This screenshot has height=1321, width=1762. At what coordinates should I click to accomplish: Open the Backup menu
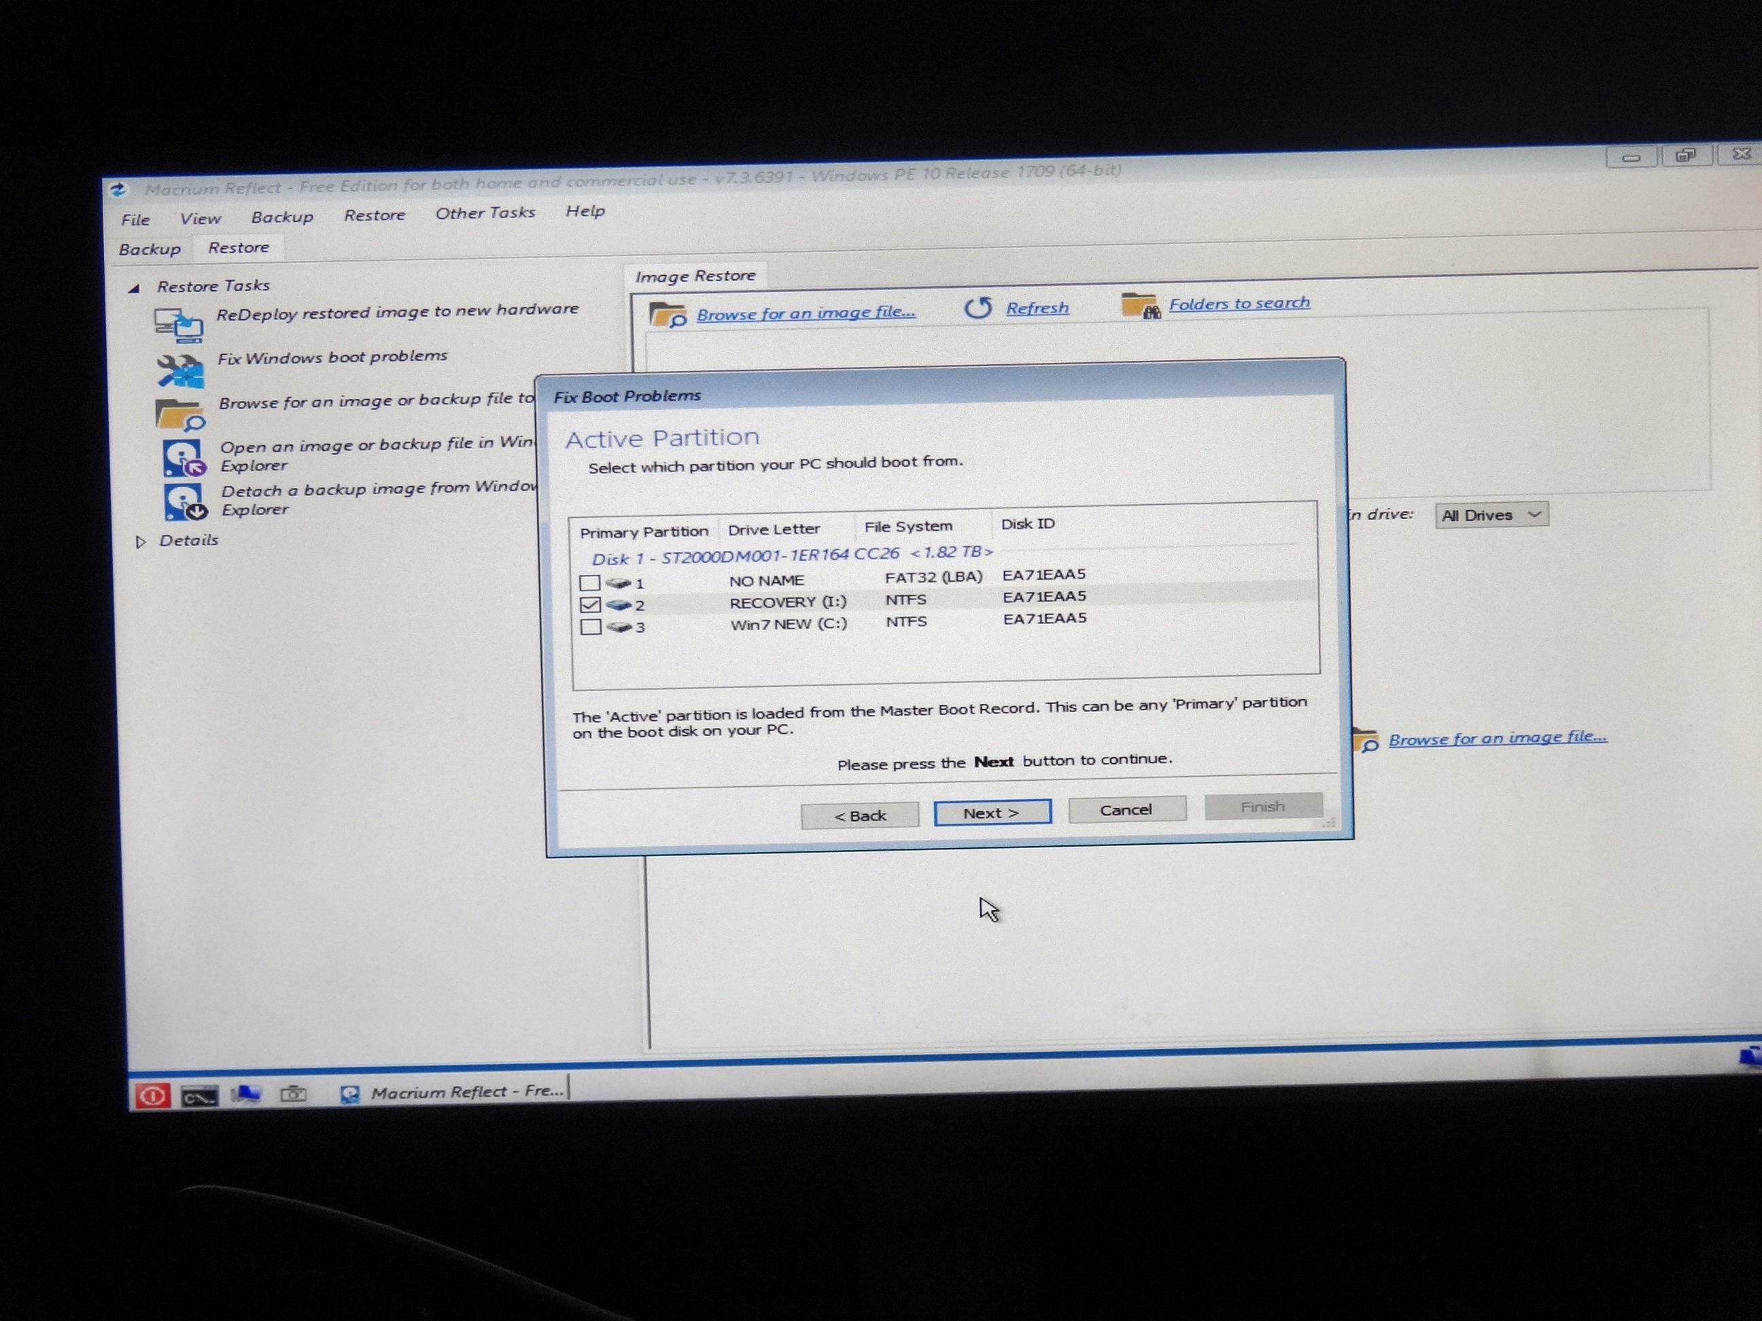coord(282,217)
